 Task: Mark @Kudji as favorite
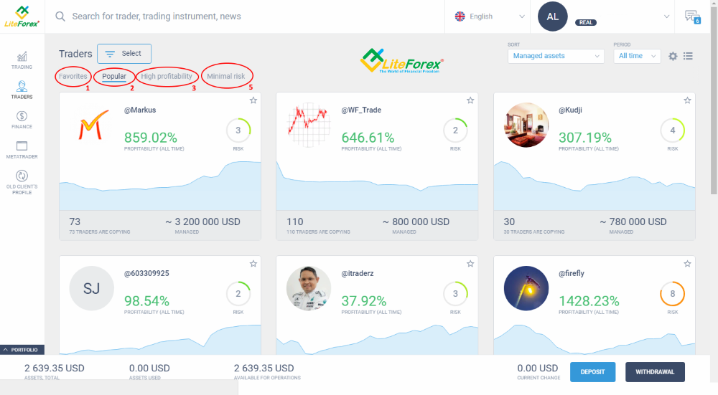687,100
